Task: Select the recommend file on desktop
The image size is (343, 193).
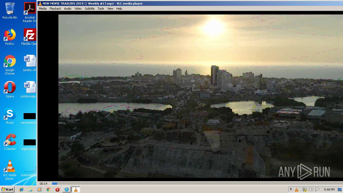Action: 28,118
